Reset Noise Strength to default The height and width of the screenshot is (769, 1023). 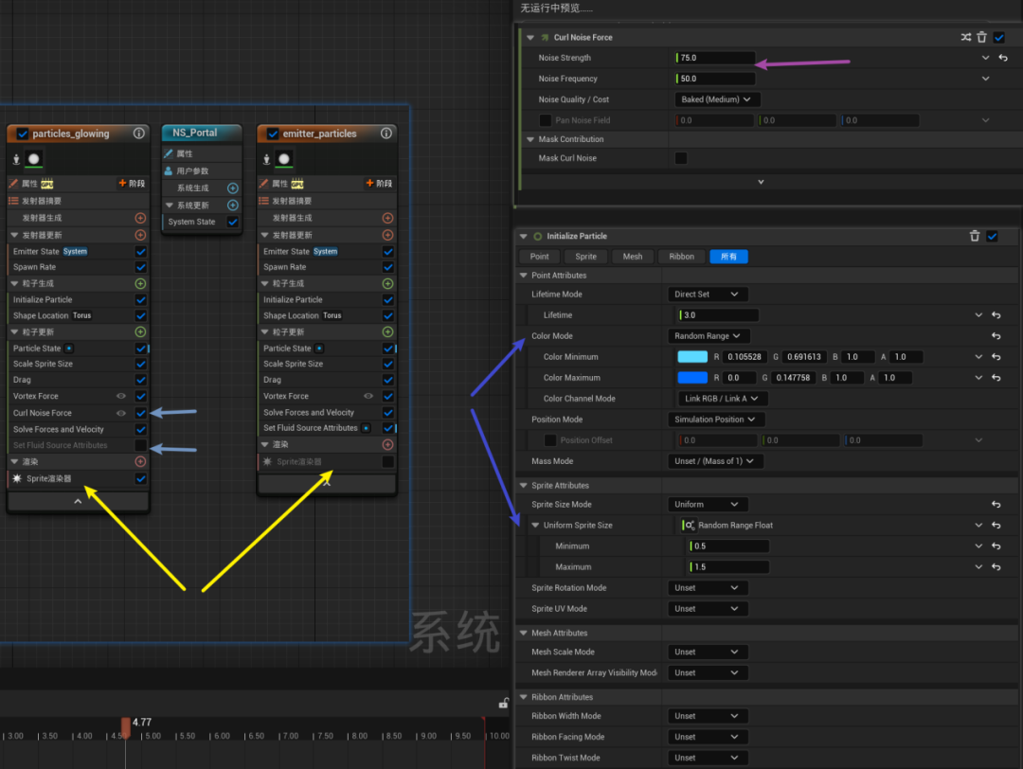[x=1003, y=58]
